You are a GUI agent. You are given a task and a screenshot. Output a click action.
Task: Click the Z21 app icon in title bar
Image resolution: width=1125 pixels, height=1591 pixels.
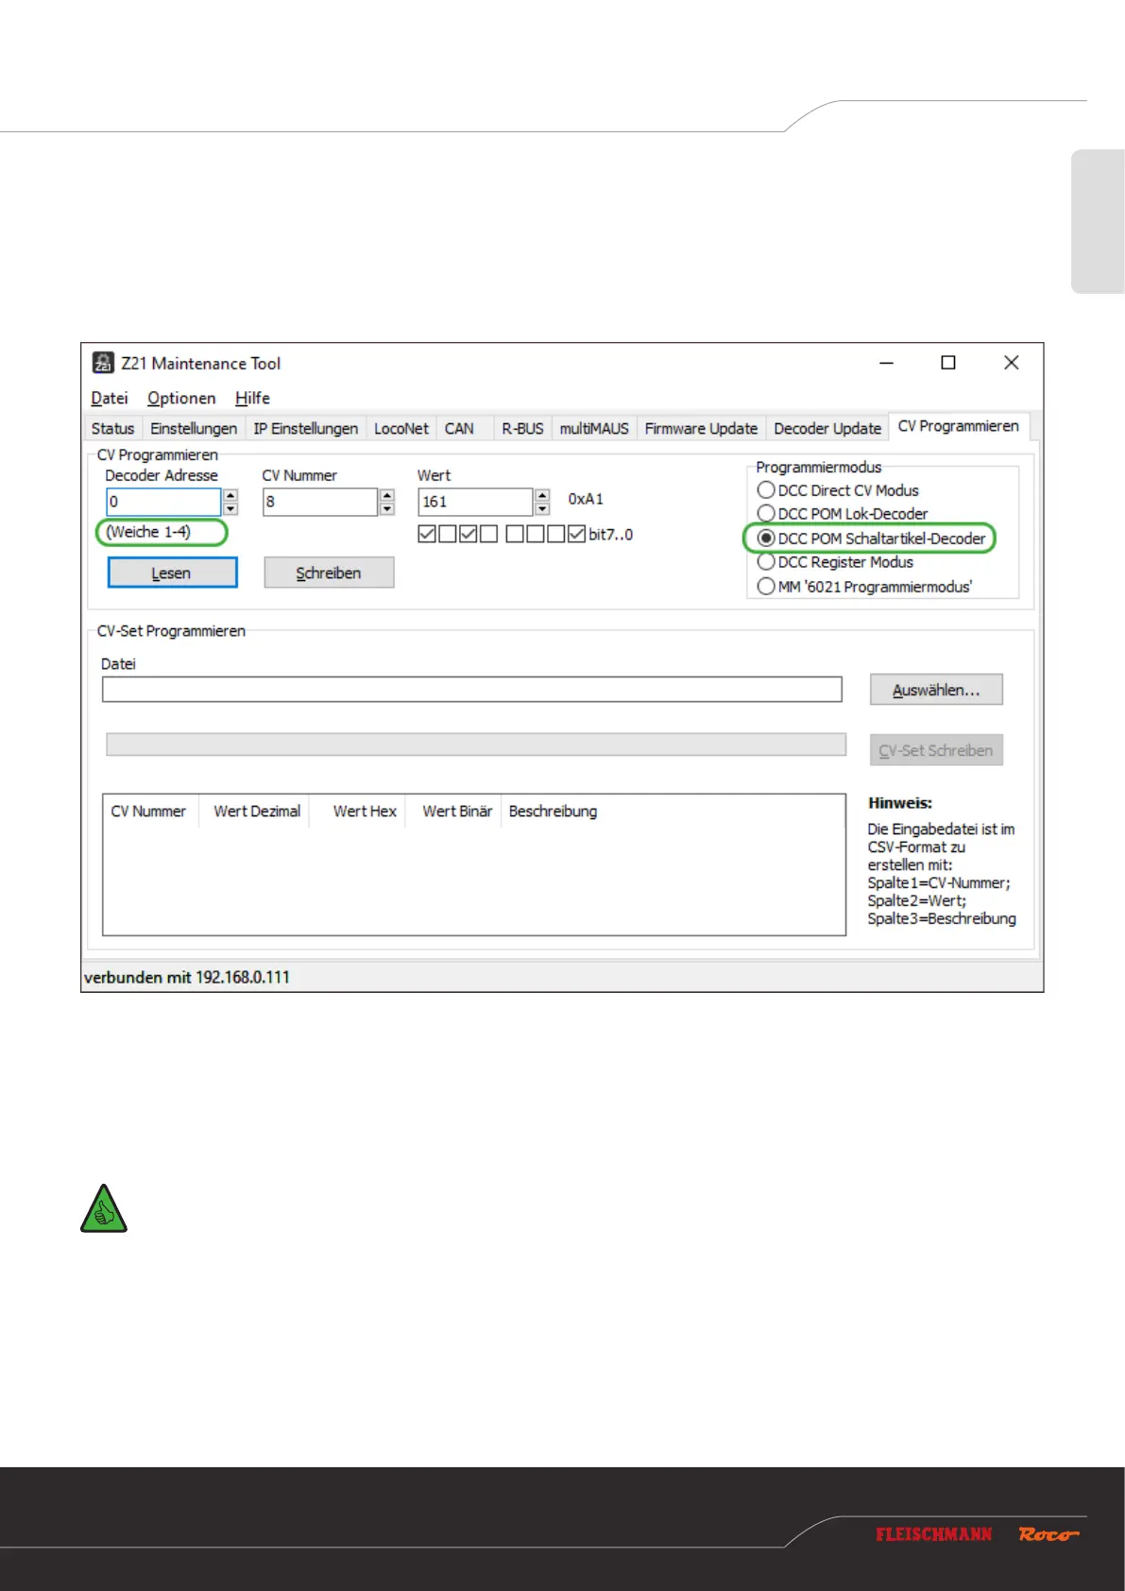pyautogui.click(x=103, y=363)
